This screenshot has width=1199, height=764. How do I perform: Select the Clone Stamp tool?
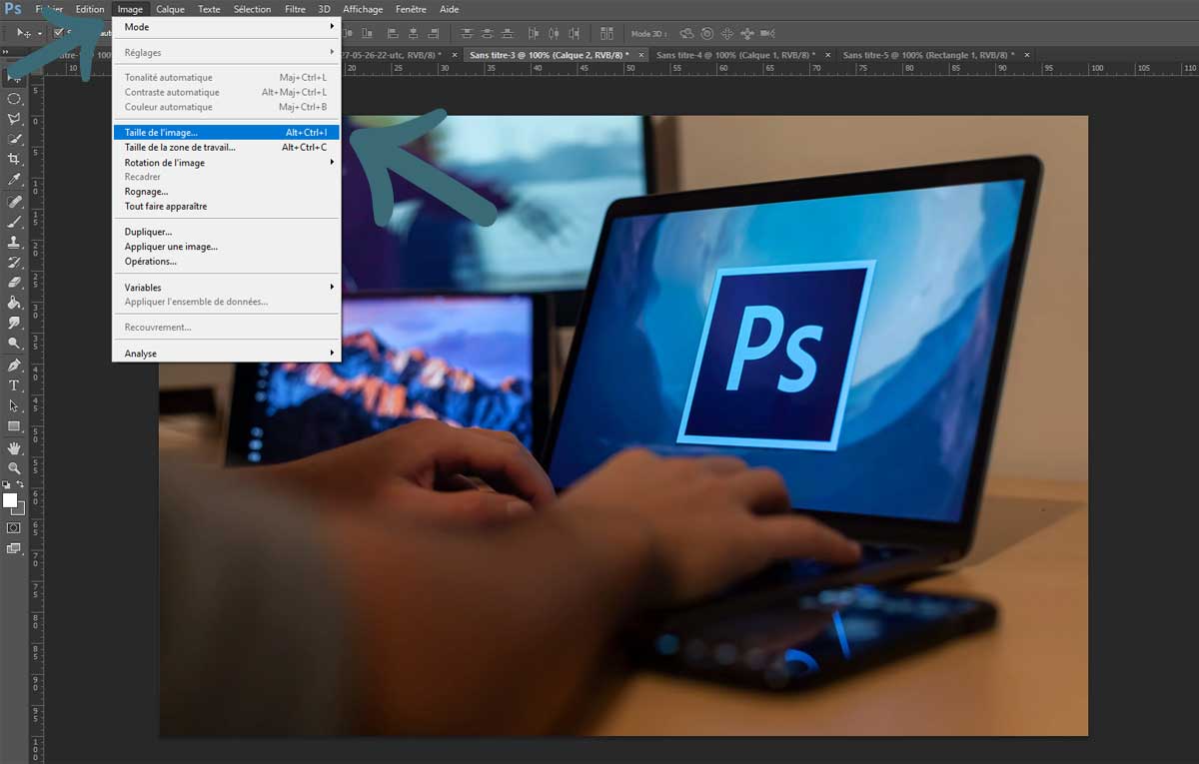pyautogui.click(x=14, y=240)
